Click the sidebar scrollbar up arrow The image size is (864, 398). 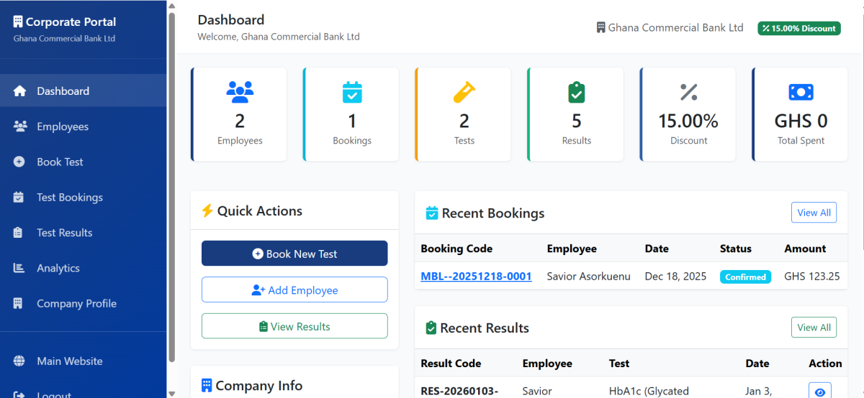coord(171,5)
